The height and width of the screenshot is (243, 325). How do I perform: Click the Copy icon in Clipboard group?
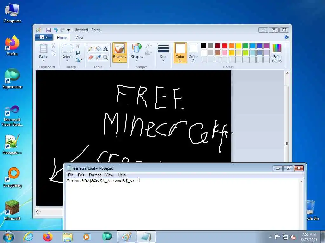[x=53, y=53]
